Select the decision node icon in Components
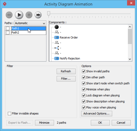137x131 pixels. click(57, 48)
